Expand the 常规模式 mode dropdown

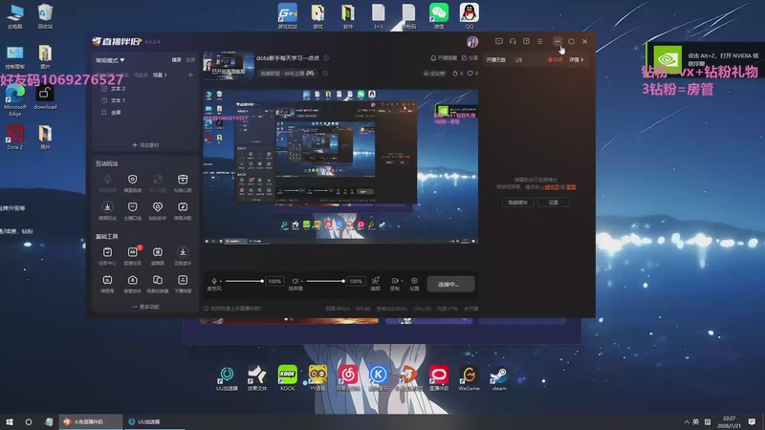point(110,60)
